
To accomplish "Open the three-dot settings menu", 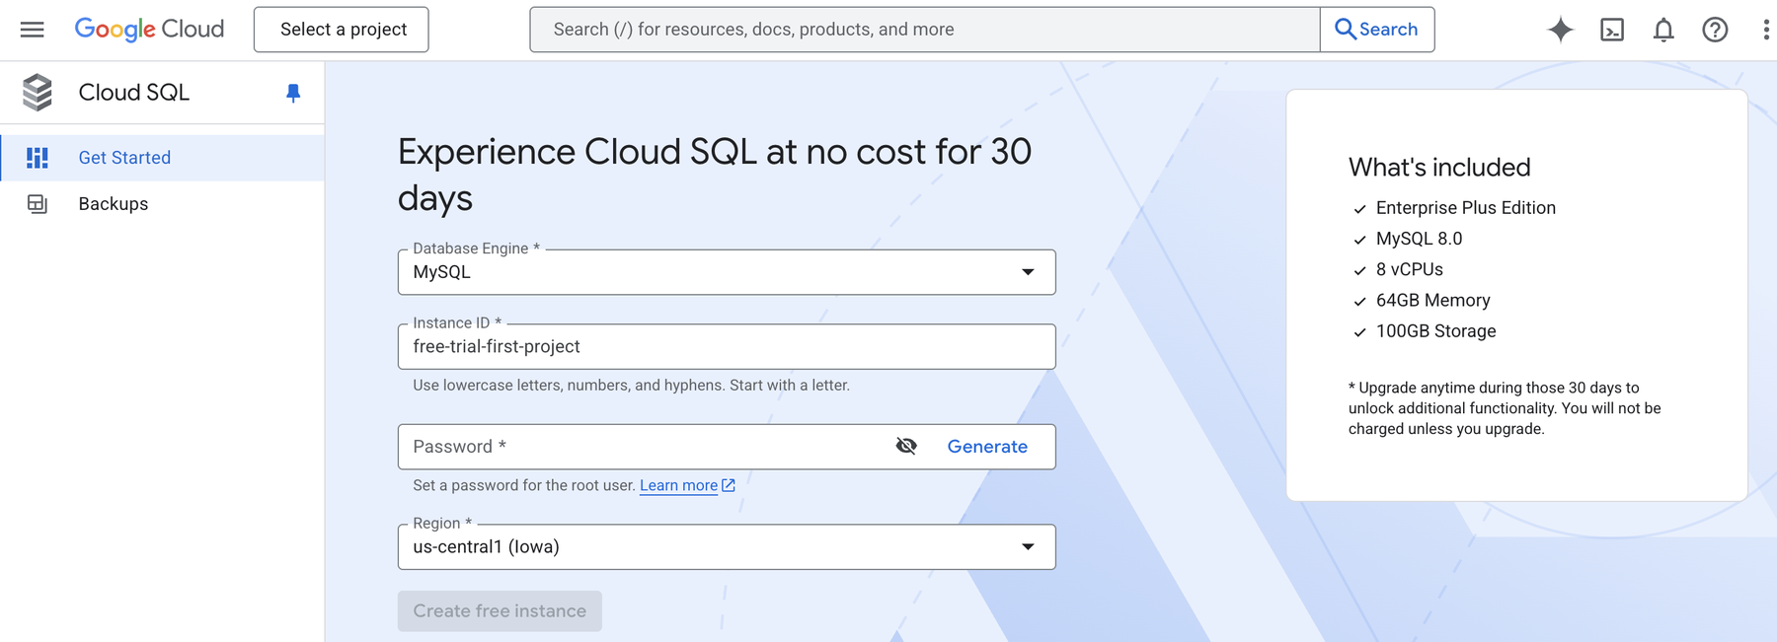I will 1765,30.
